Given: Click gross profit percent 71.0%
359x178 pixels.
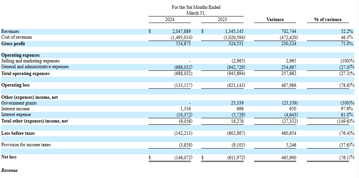Looking at the screenshot, I should tap(347, 44).
